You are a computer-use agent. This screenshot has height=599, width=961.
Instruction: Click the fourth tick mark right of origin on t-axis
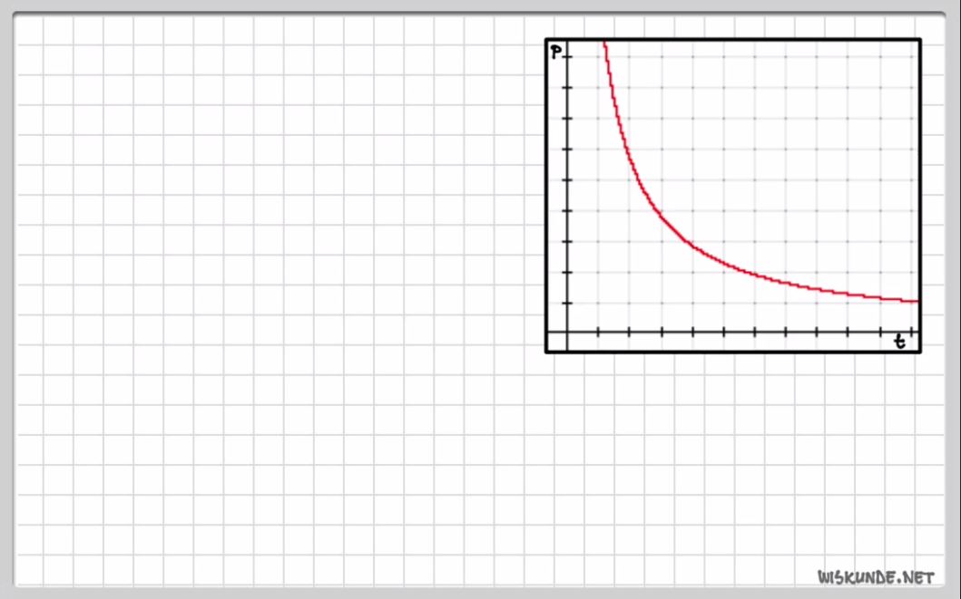692,333
